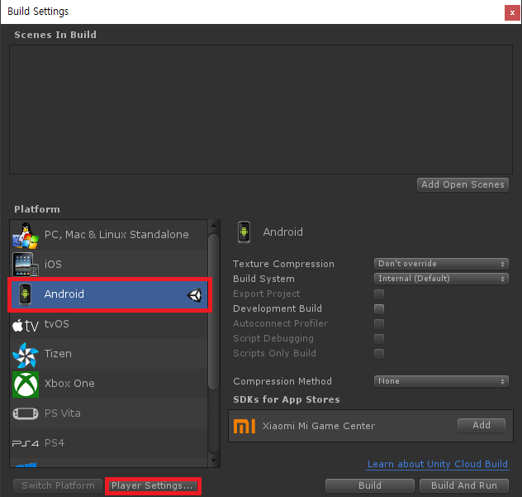This screenshot has width=522, height=497.
Task: Open the Learn about Unity Cloud Build link
Action: point(438,464)
